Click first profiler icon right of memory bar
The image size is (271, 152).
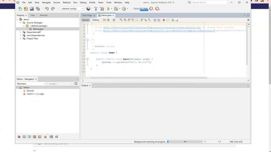pyautogui.click(x=152, y=8)
